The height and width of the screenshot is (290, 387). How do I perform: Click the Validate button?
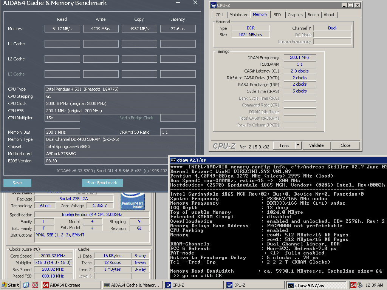[316, 145]
